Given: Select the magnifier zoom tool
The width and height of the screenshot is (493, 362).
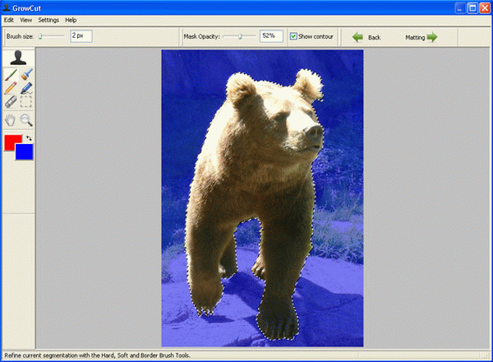Looking at the screenshot, I should [26, 120].
